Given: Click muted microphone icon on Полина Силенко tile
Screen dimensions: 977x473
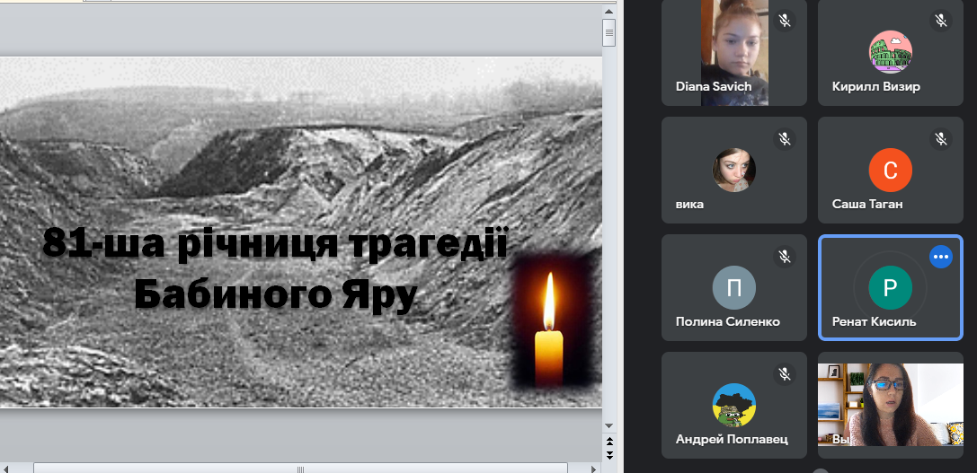Looking at the screenshot, I should 785,256.
